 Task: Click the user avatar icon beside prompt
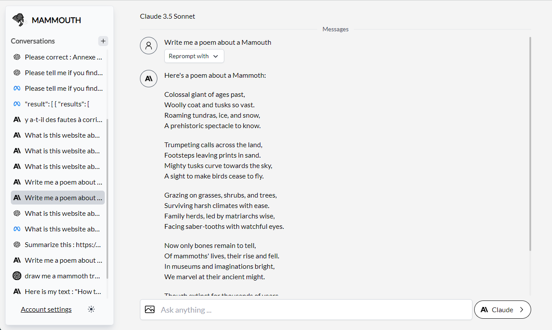[x=149, y=46]
